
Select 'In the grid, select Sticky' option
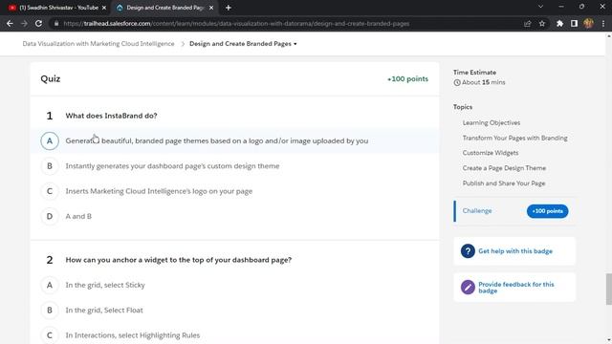coord(105,285)
